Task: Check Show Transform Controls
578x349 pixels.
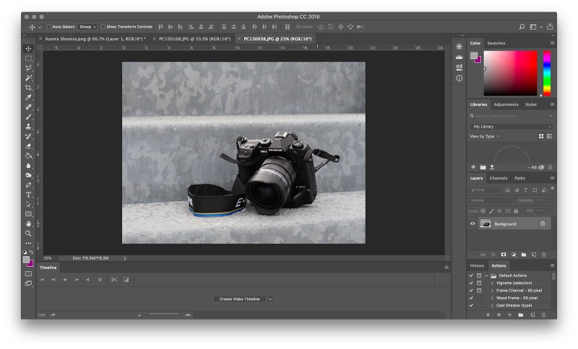Action: (x=103, y=27)
